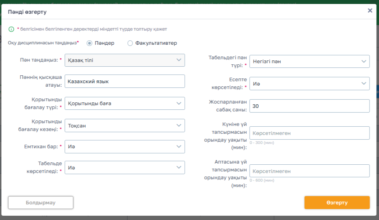
Task: Click the Пәннің қысқаша атауы text field
Action: 124,81
